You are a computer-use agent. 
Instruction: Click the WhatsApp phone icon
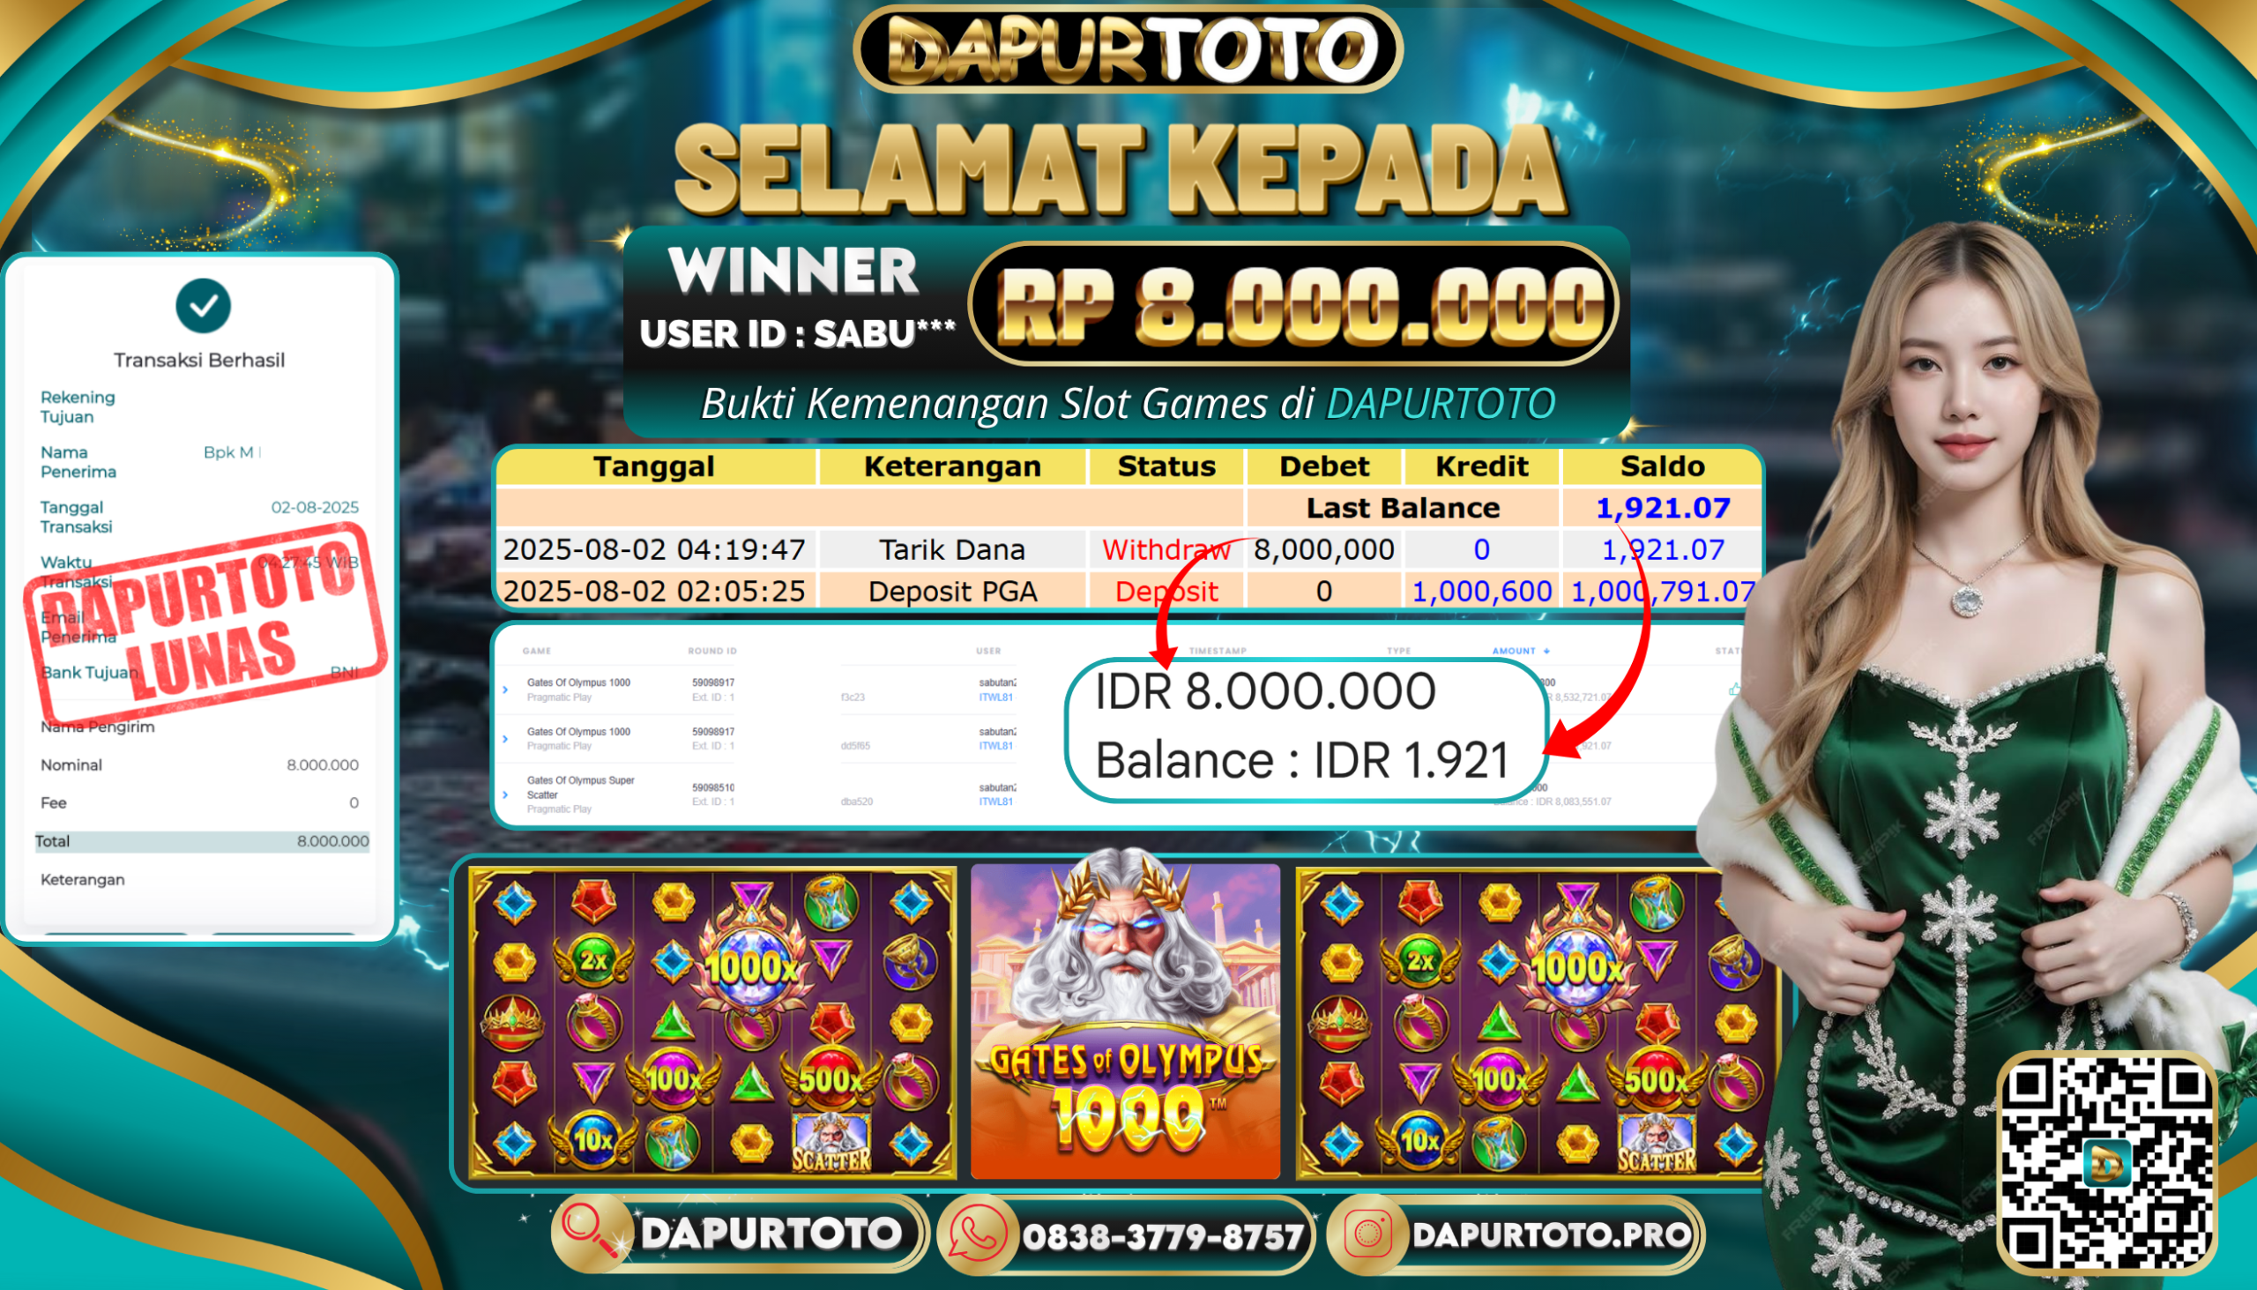click(x=978, y=1233)
